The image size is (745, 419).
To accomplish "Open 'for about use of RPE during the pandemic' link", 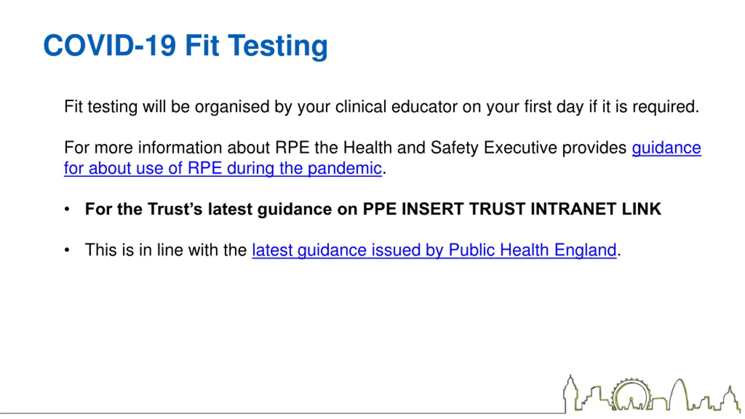I will pyautogui.click(x=223, y=168).
